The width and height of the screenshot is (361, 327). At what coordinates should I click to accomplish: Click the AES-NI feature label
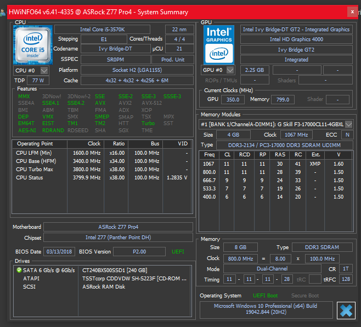(27, 131)
